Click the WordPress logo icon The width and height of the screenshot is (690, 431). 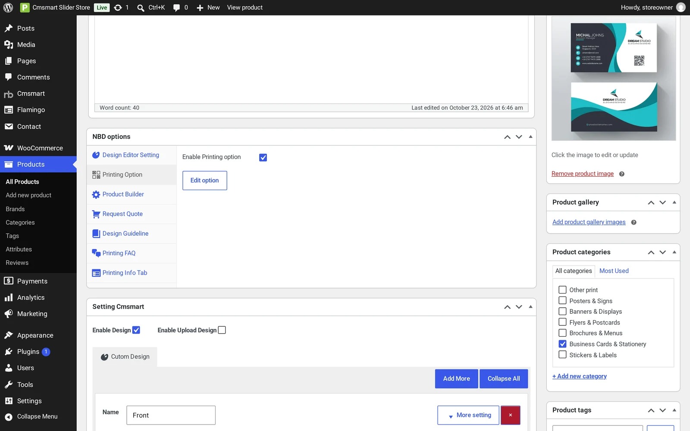8,7
